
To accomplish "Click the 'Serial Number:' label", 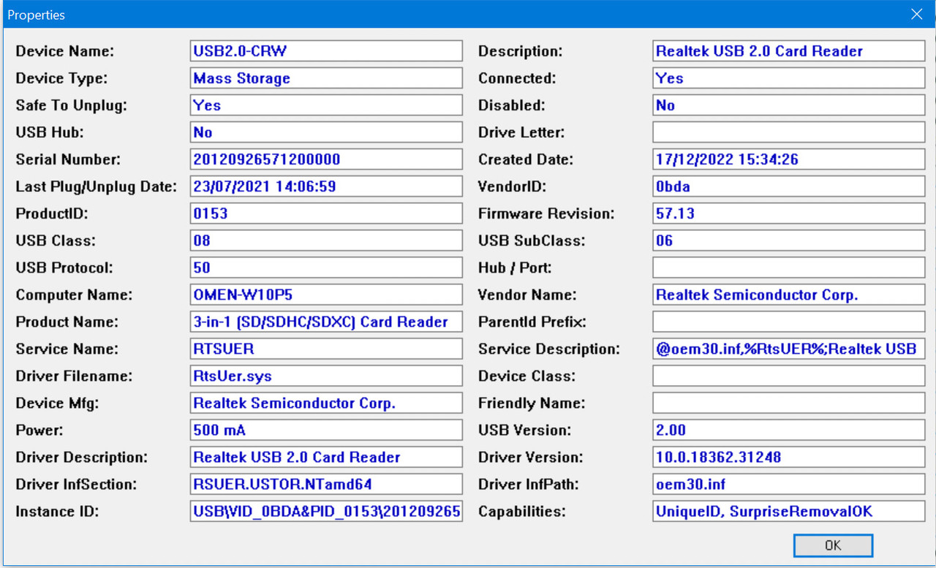I will [x=68, y=159].
